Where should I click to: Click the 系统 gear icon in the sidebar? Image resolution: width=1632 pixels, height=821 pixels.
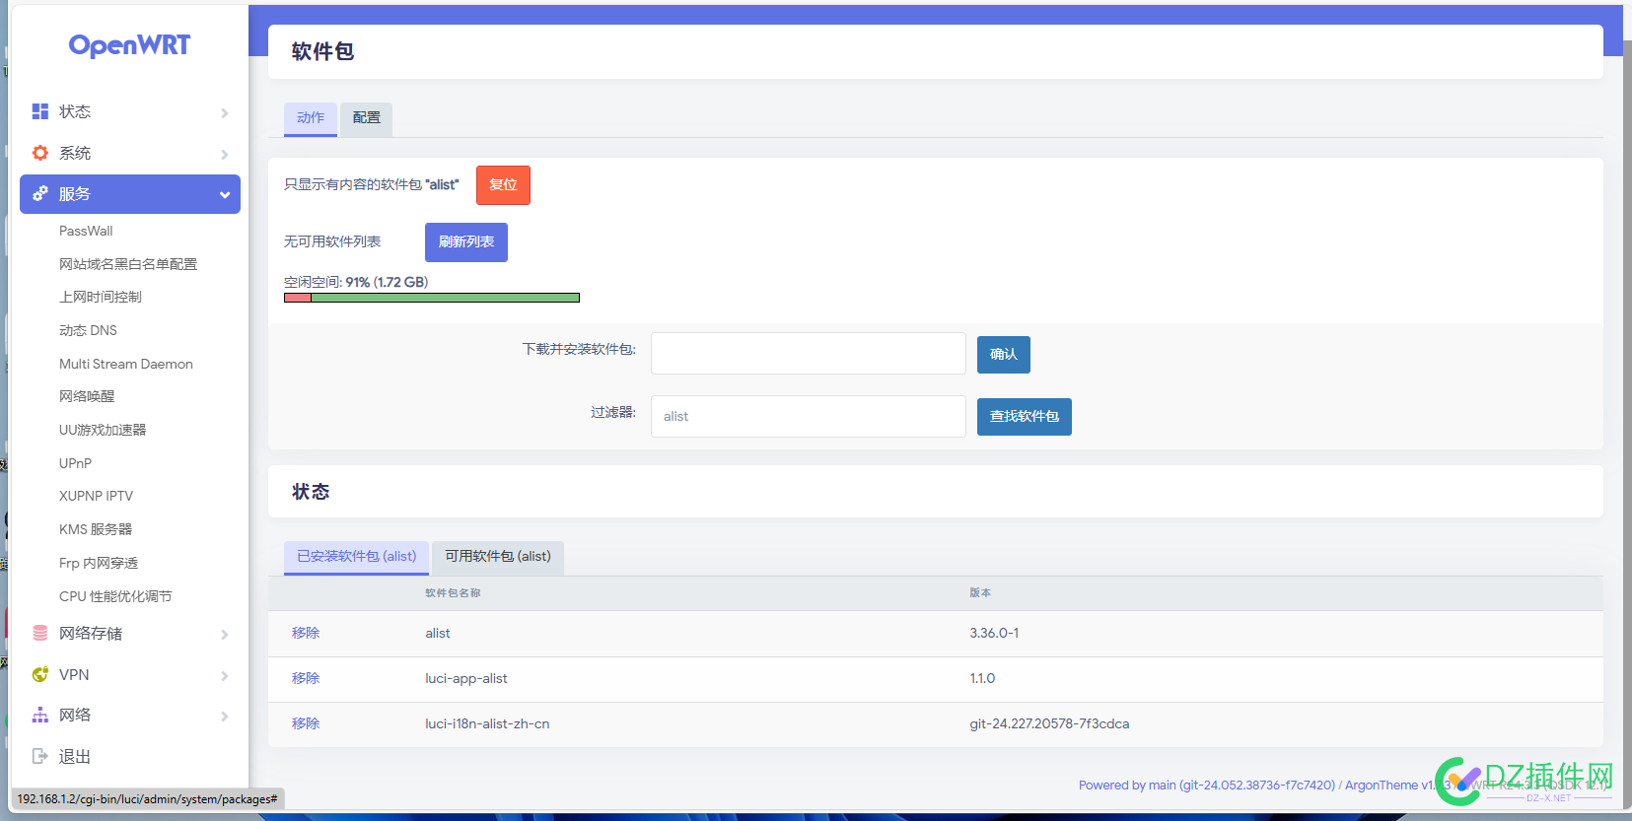(40, 153)
